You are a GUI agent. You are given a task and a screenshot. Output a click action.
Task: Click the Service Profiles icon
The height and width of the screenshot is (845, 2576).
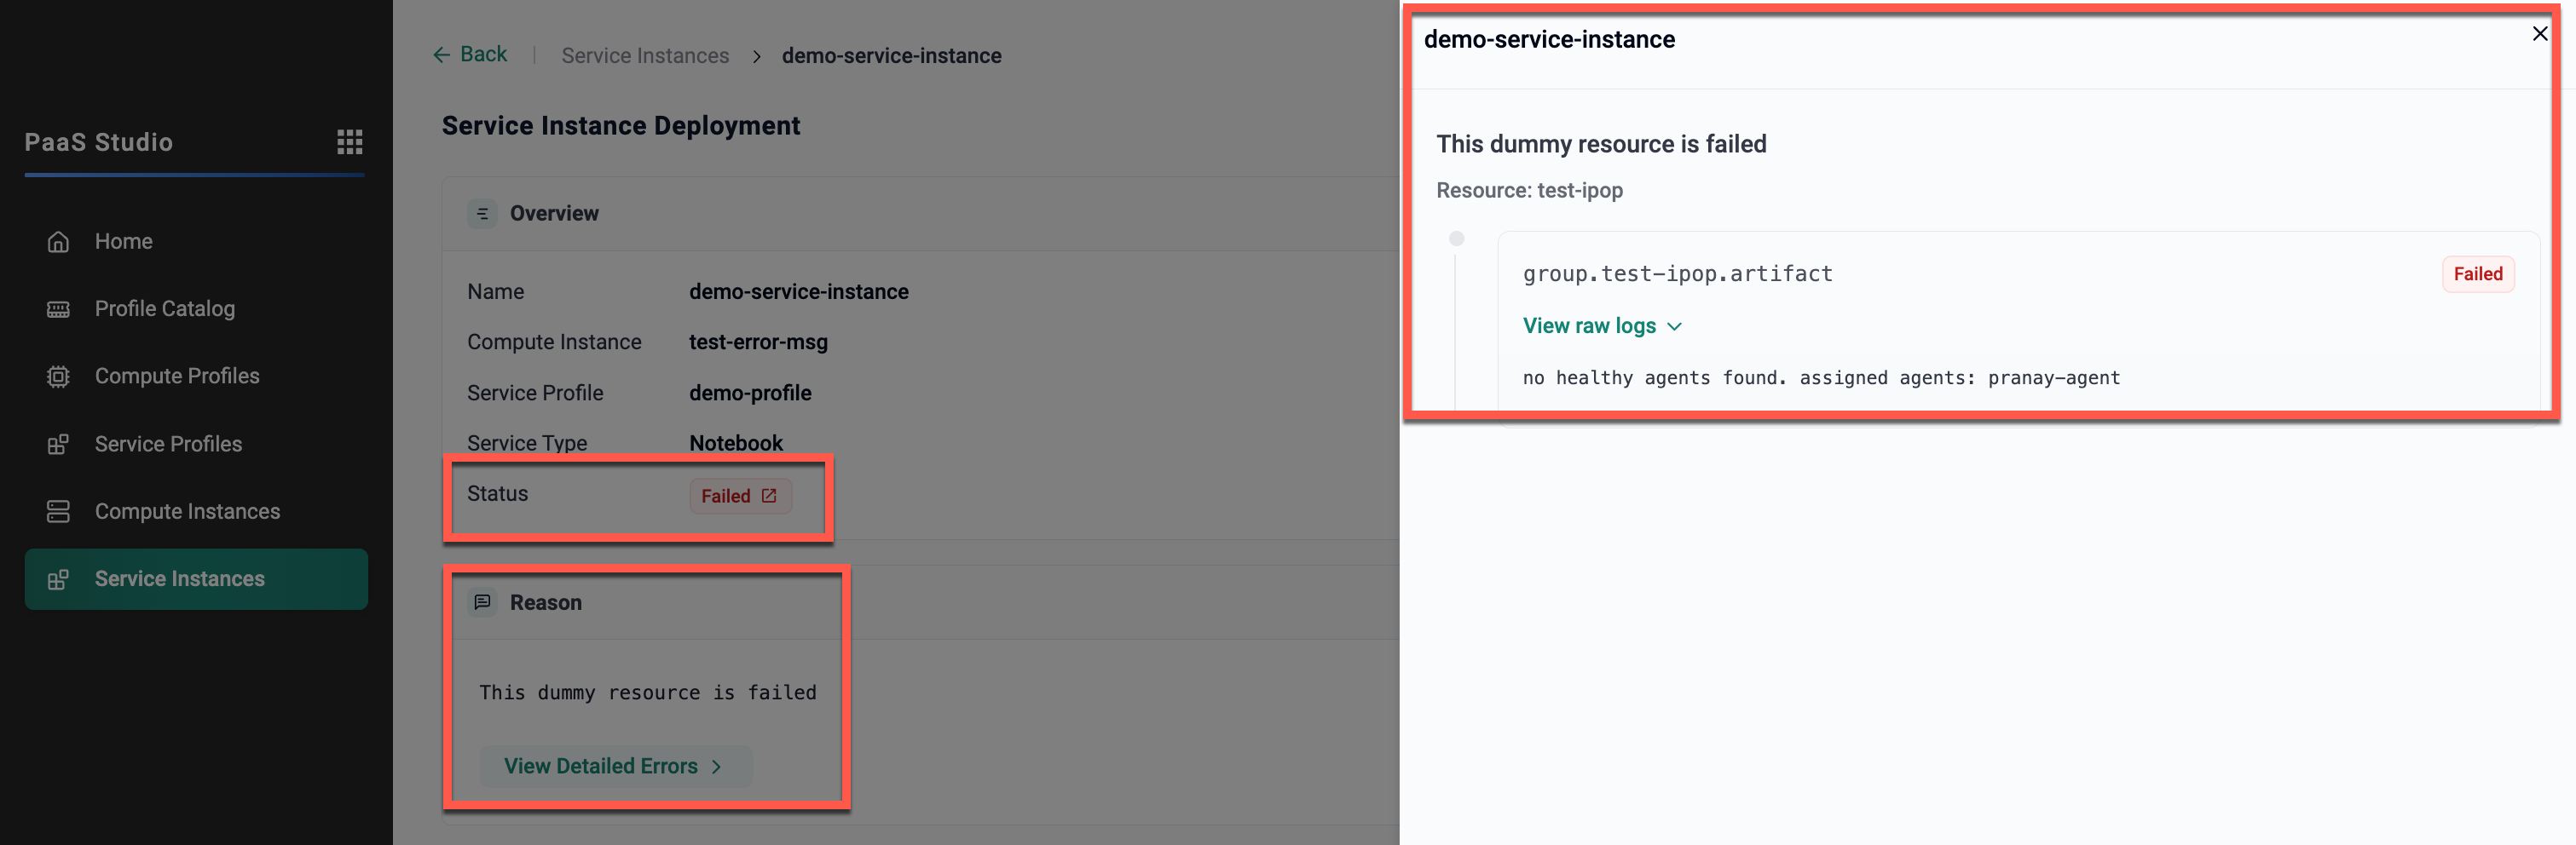coord(58,445)
